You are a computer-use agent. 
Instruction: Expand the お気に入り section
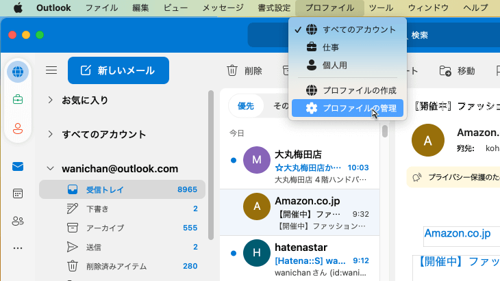coord(51,101)
